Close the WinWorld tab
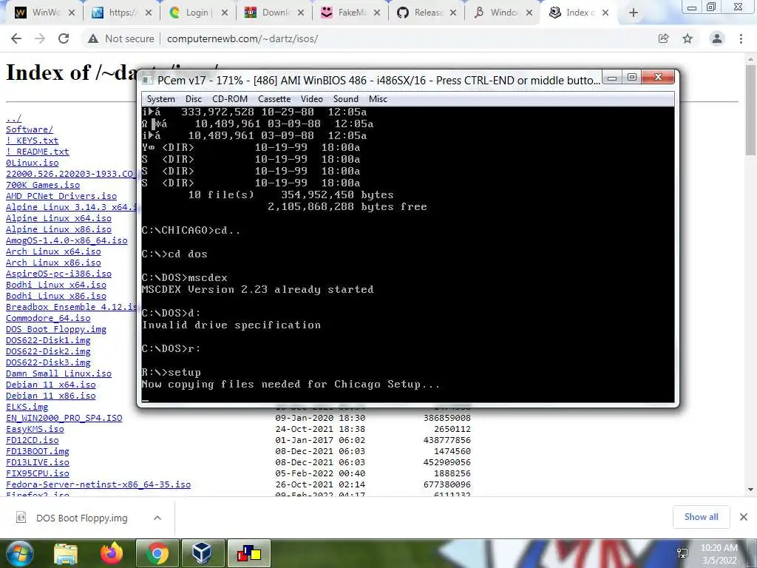The height and width of the screenshot is (568, 757). tap(72, 13)
